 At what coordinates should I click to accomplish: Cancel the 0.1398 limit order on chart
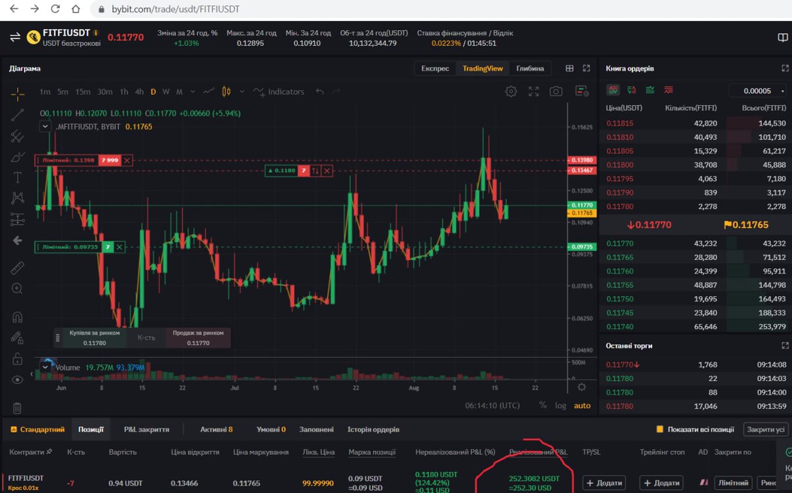point(127,160)
